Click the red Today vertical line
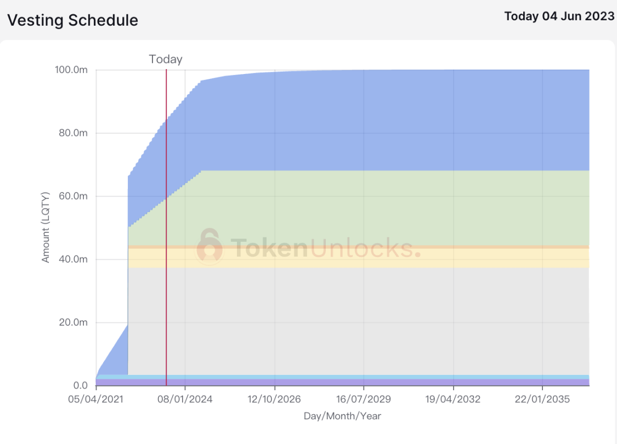The image size is (617, 444). (166, 227)
